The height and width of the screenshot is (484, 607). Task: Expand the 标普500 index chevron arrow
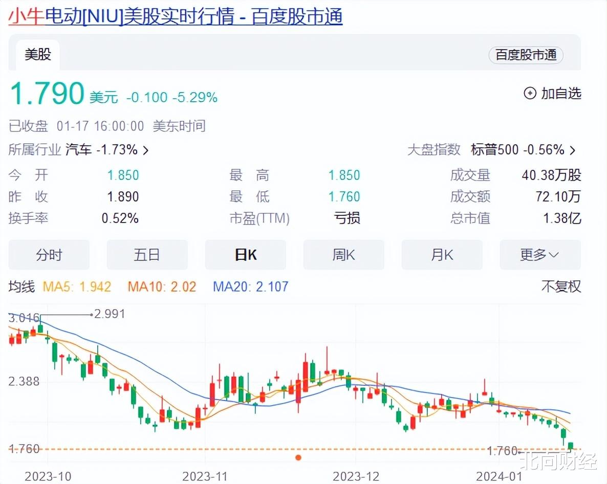click(x=573, y=150)
